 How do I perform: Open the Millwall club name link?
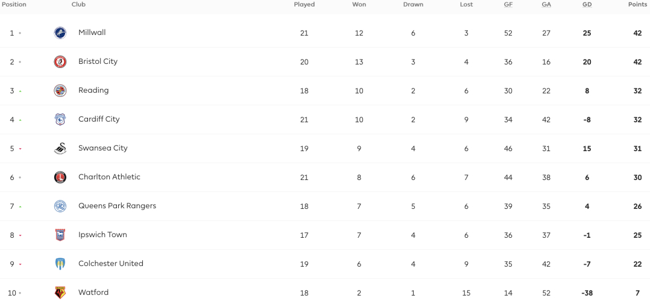tap(92, 33)
